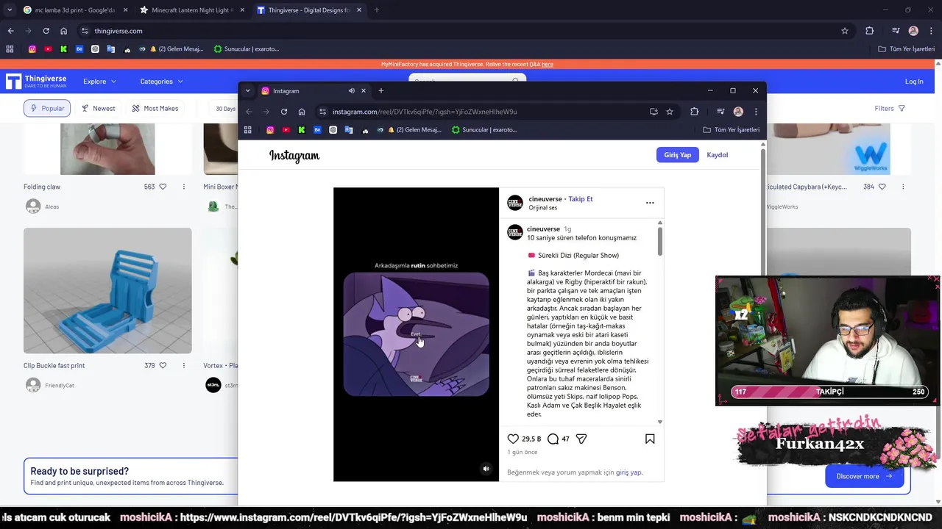Switch to the Minecraft Lantern Night Light tab
942x529 pixels.
tap(191, 10)
